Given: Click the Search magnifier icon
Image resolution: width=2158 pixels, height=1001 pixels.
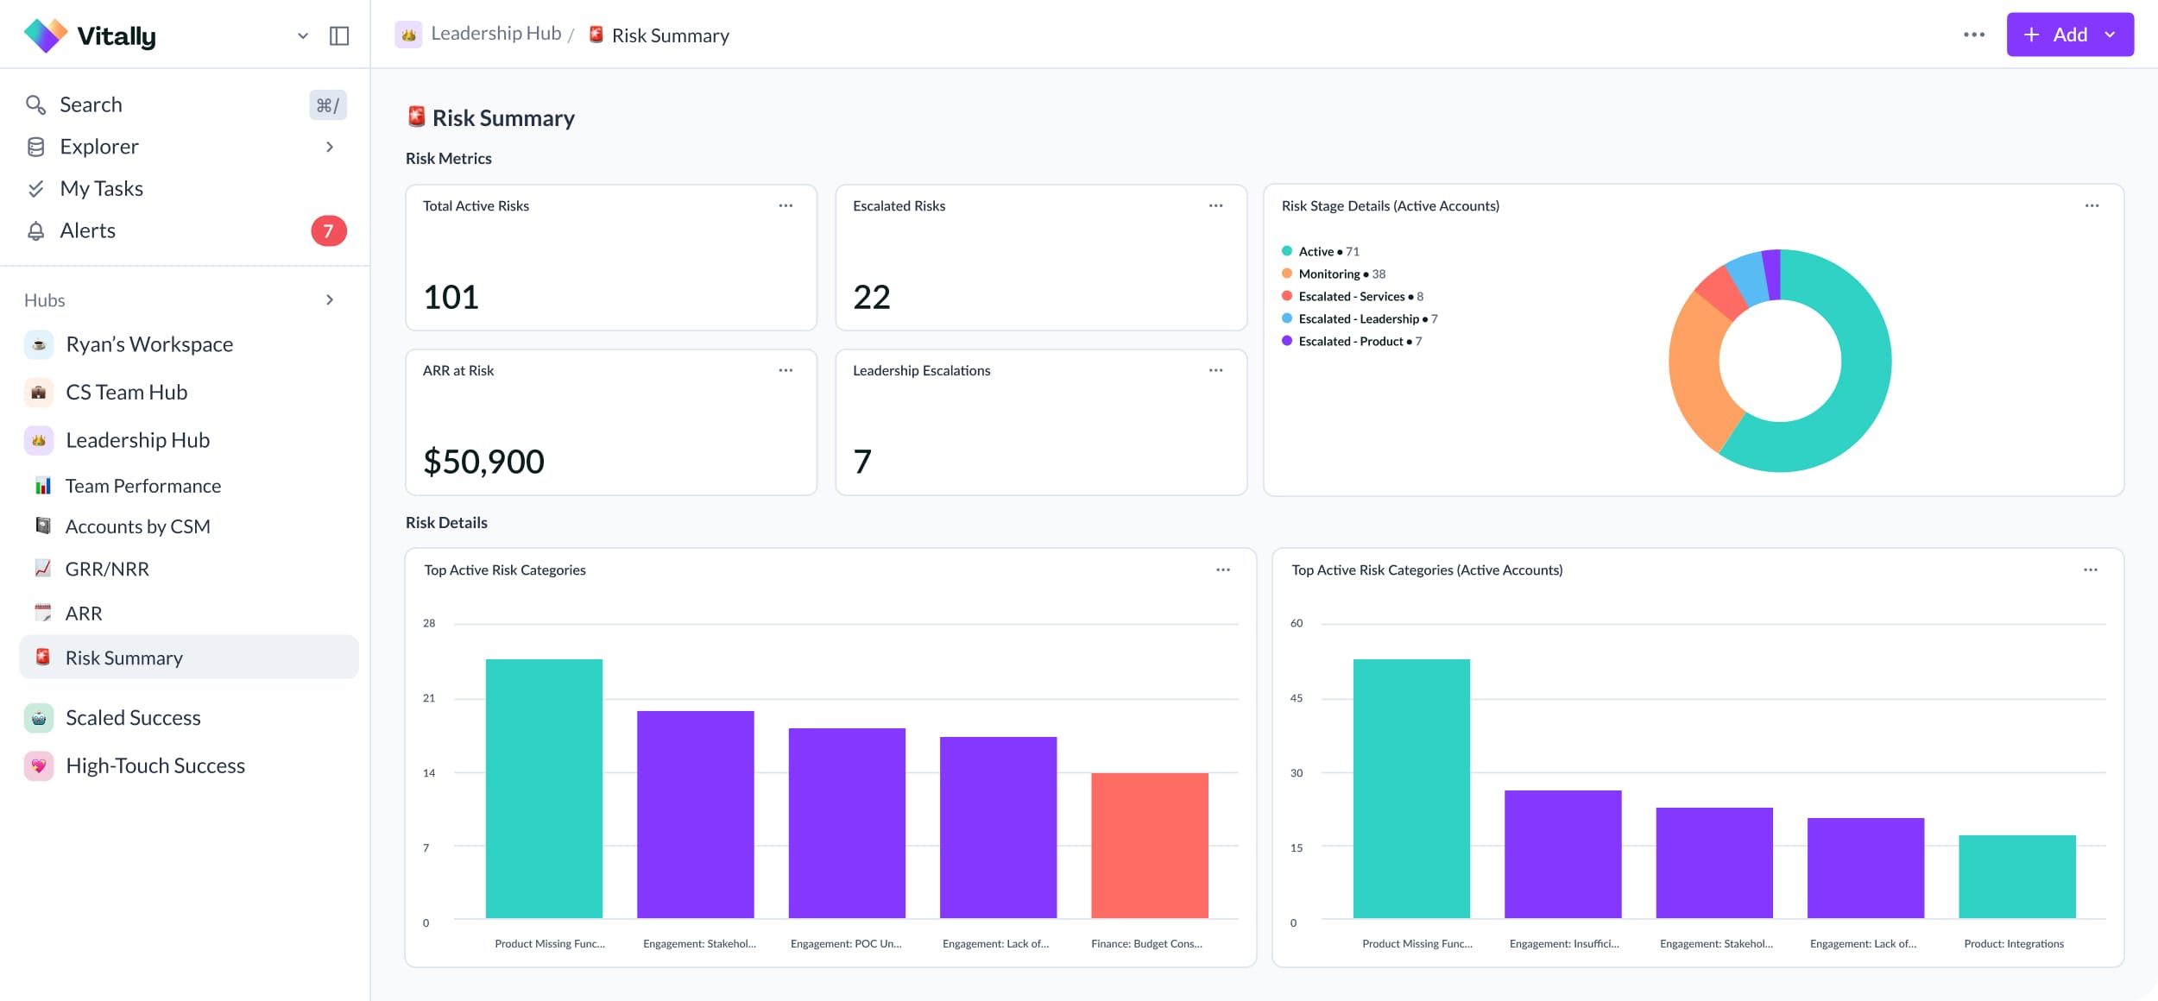Looking at the screenshot, I should [x=35, y=105].
